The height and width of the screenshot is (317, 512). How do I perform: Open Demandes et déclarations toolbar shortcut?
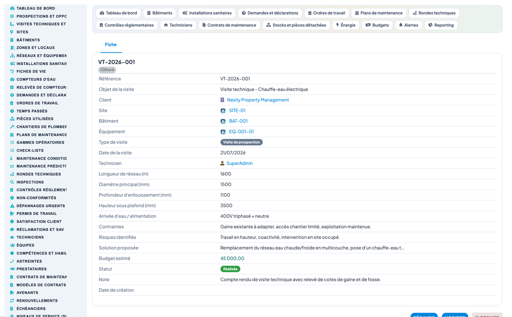pos(270,13)
